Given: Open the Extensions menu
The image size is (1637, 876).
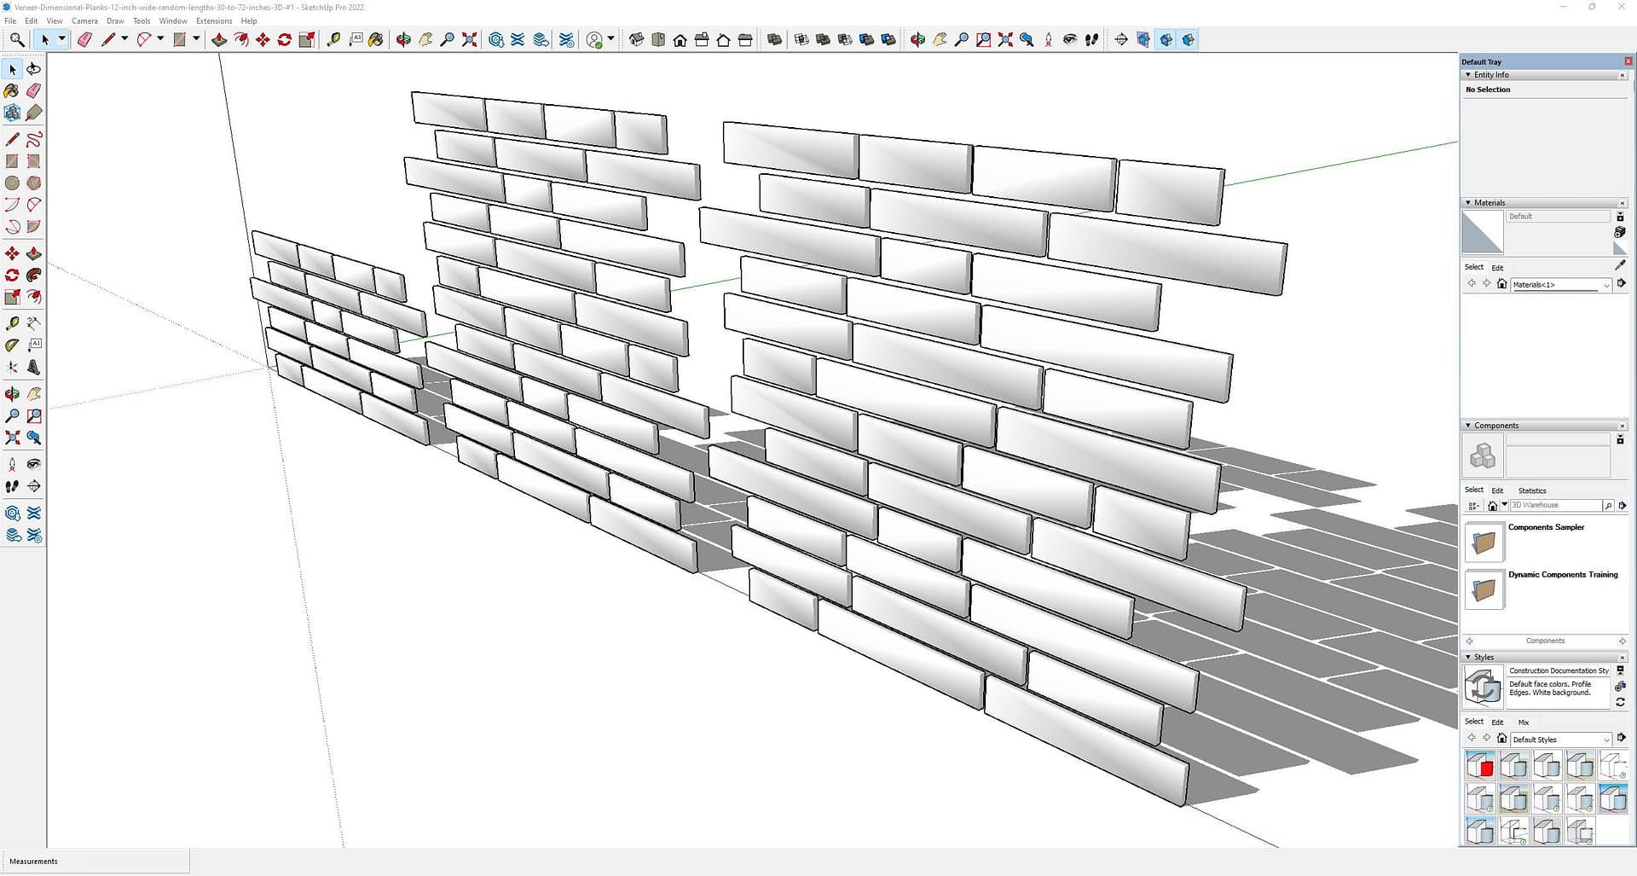Looking at the screenshot, I should pyautogui.click(x=213, y=21).
